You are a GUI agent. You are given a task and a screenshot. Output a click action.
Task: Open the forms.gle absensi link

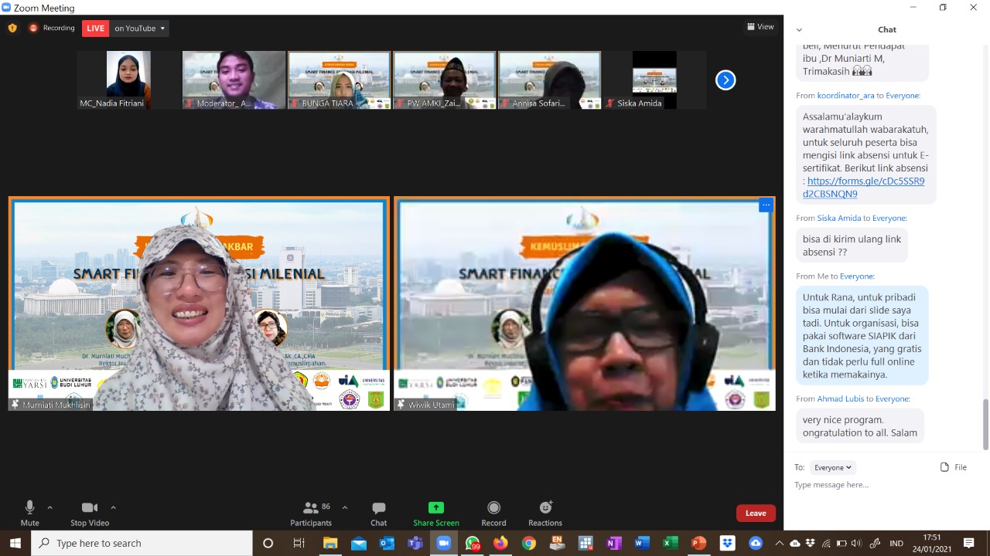tap(865, 181)
